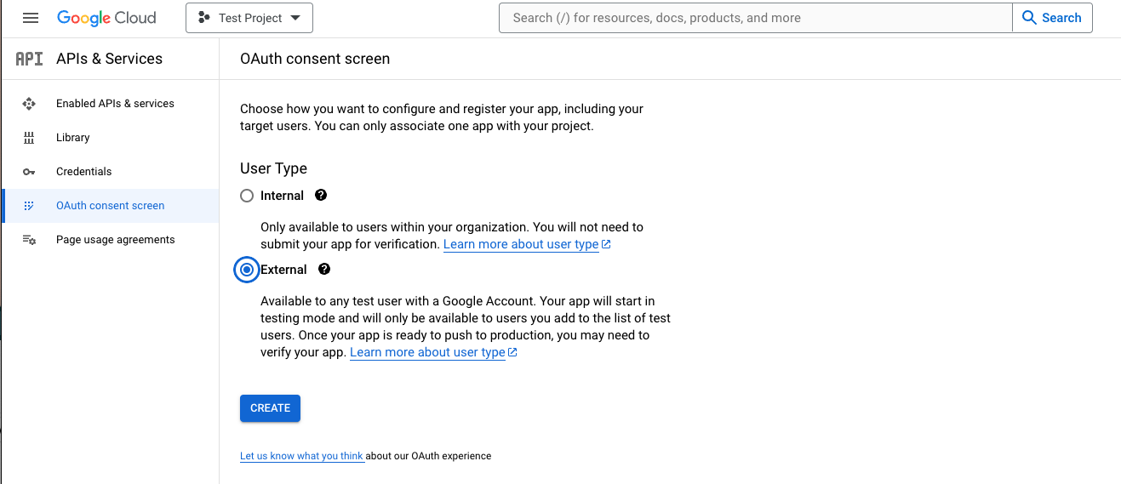Click the CREATE button
Image resolution: width=1121 pixels, height=484 pixels.
tap(270, 408)
